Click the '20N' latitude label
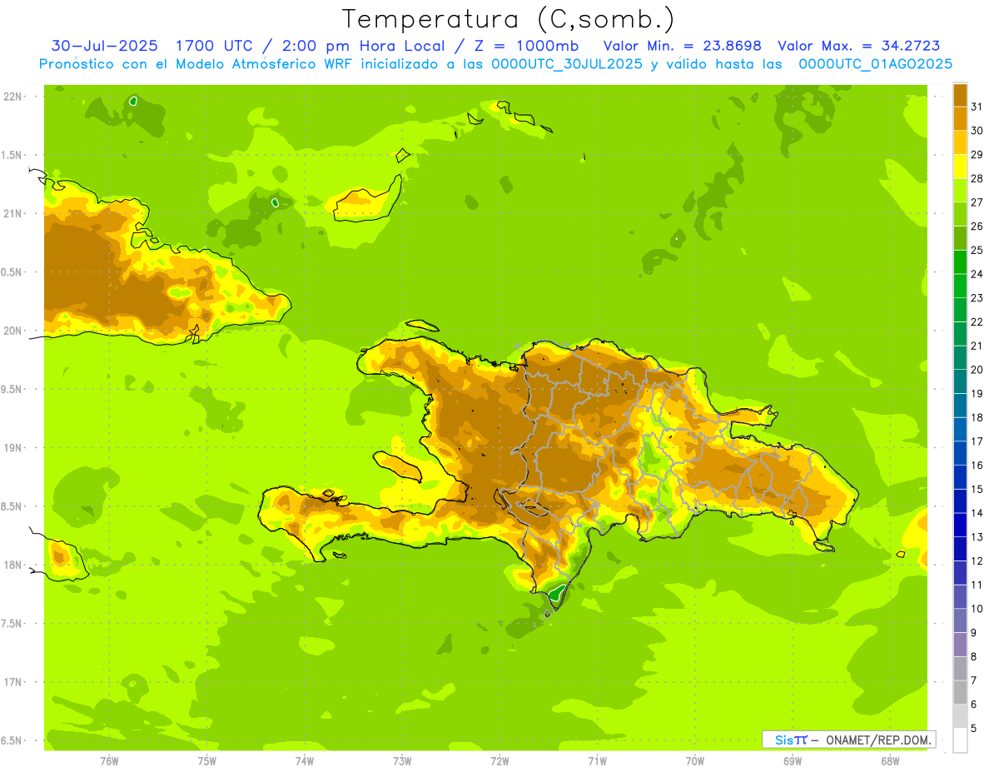Image resolution: width=999 pixels, height=772 pixels. point(12,331)
